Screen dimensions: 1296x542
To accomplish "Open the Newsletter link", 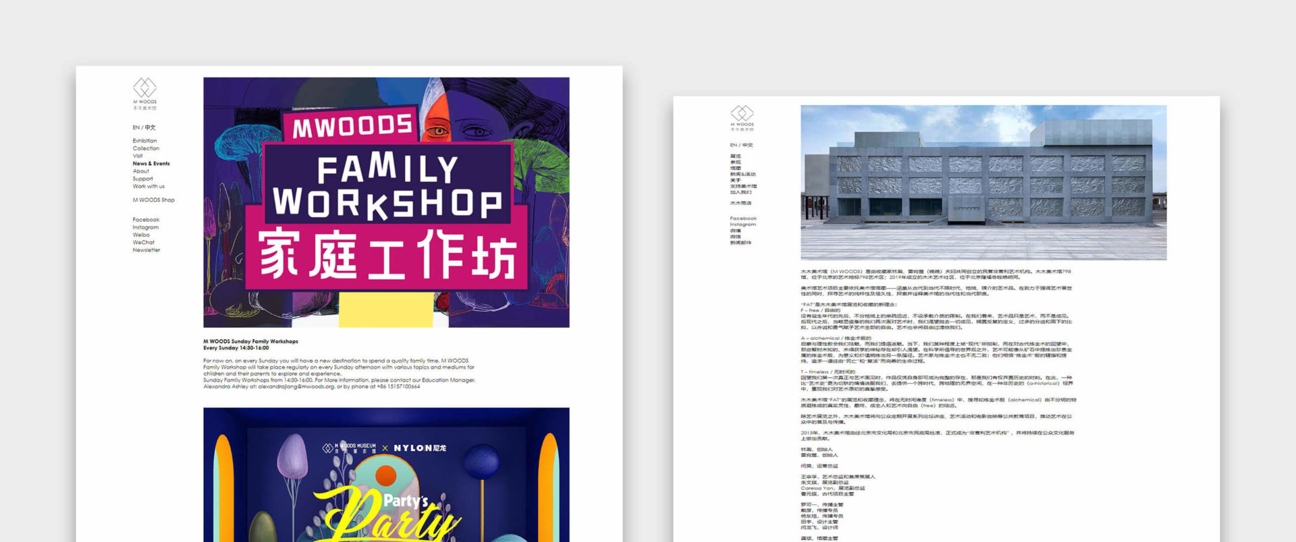I will 146,250.
